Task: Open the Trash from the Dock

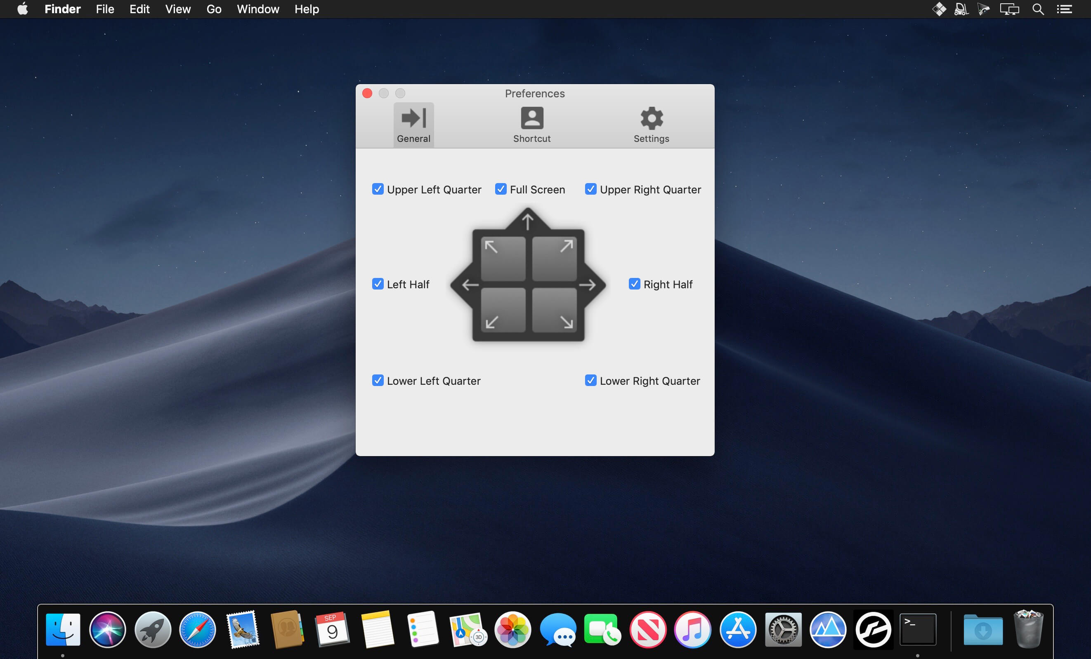Action: pyautogui.click(x=1029, y=630)
